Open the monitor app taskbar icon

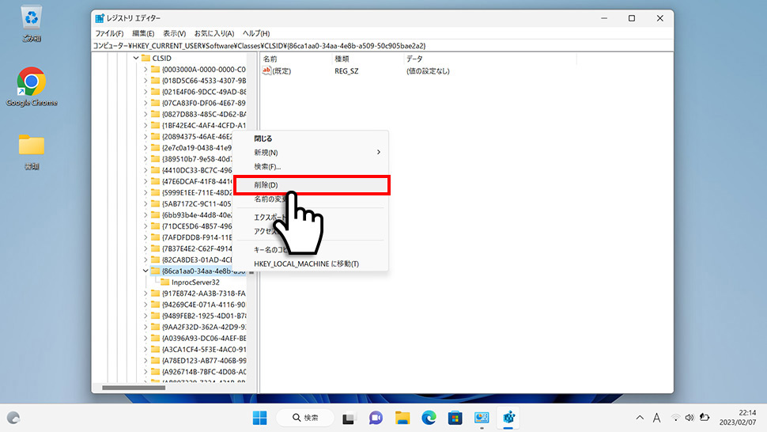(x=482, y=418)
